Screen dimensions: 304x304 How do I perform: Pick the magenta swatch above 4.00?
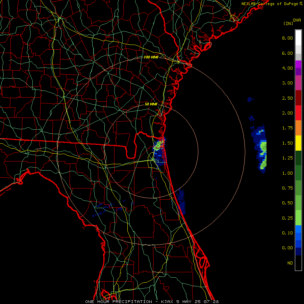[298, 64]
